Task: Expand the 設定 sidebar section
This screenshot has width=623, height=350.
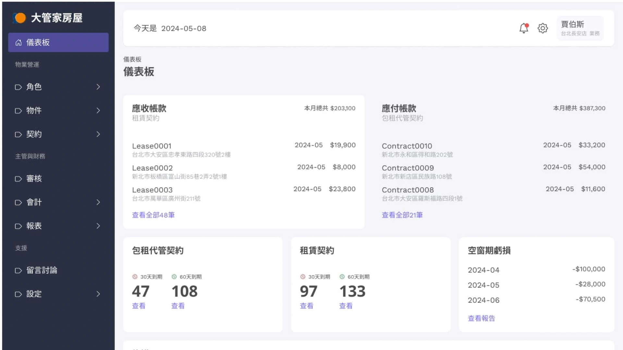Action: (98, 294)
